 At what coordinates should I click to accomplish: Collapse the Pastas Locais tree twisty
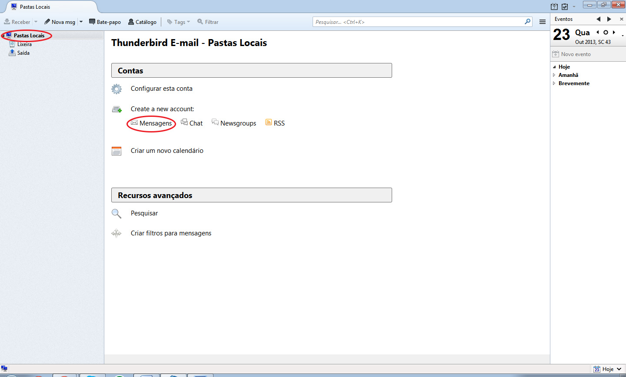pos(3,36)
